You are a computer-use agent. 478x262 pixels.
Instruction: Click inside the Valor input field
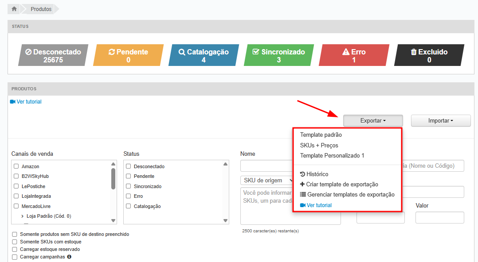[439, 218]
